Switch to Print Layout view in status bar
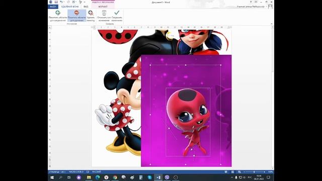This screenshot has height=181, width=322. tap(232, 172)
